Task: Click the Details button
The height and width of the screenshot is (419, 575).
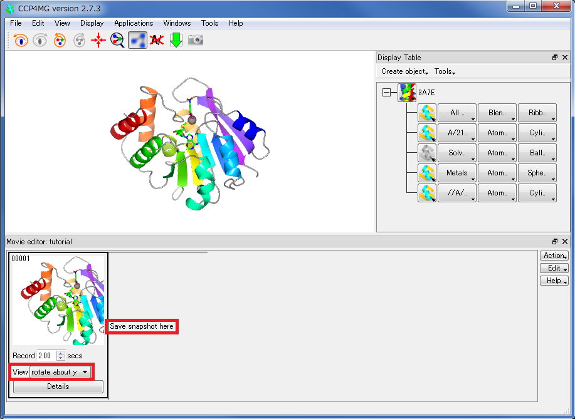Action: pyautogui.click(x=58, y=387)
